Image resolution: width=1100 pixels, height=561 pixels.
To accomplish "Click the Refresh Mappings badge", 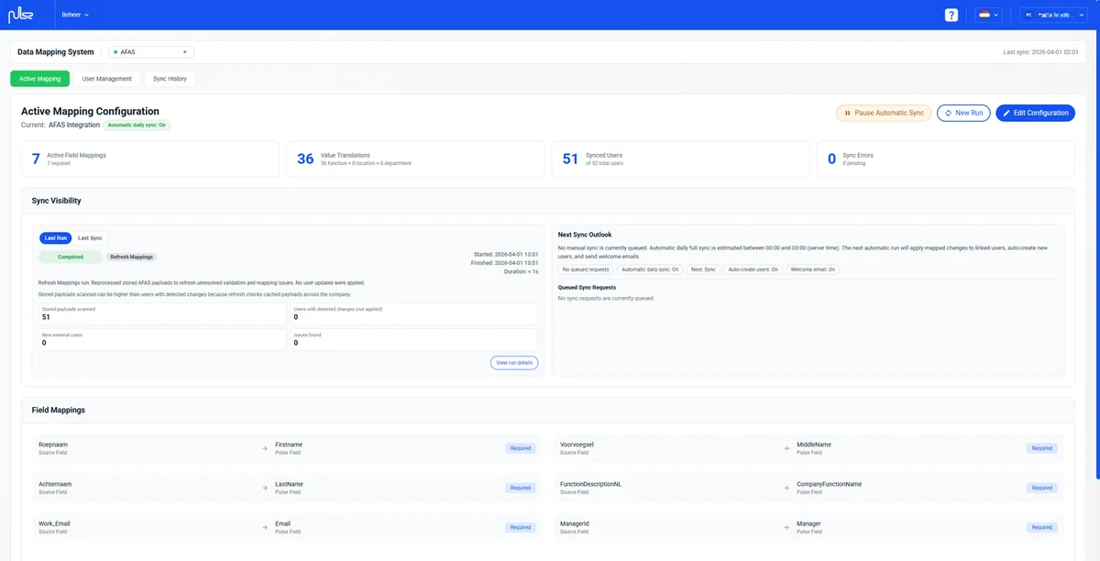I will (132, 257).
